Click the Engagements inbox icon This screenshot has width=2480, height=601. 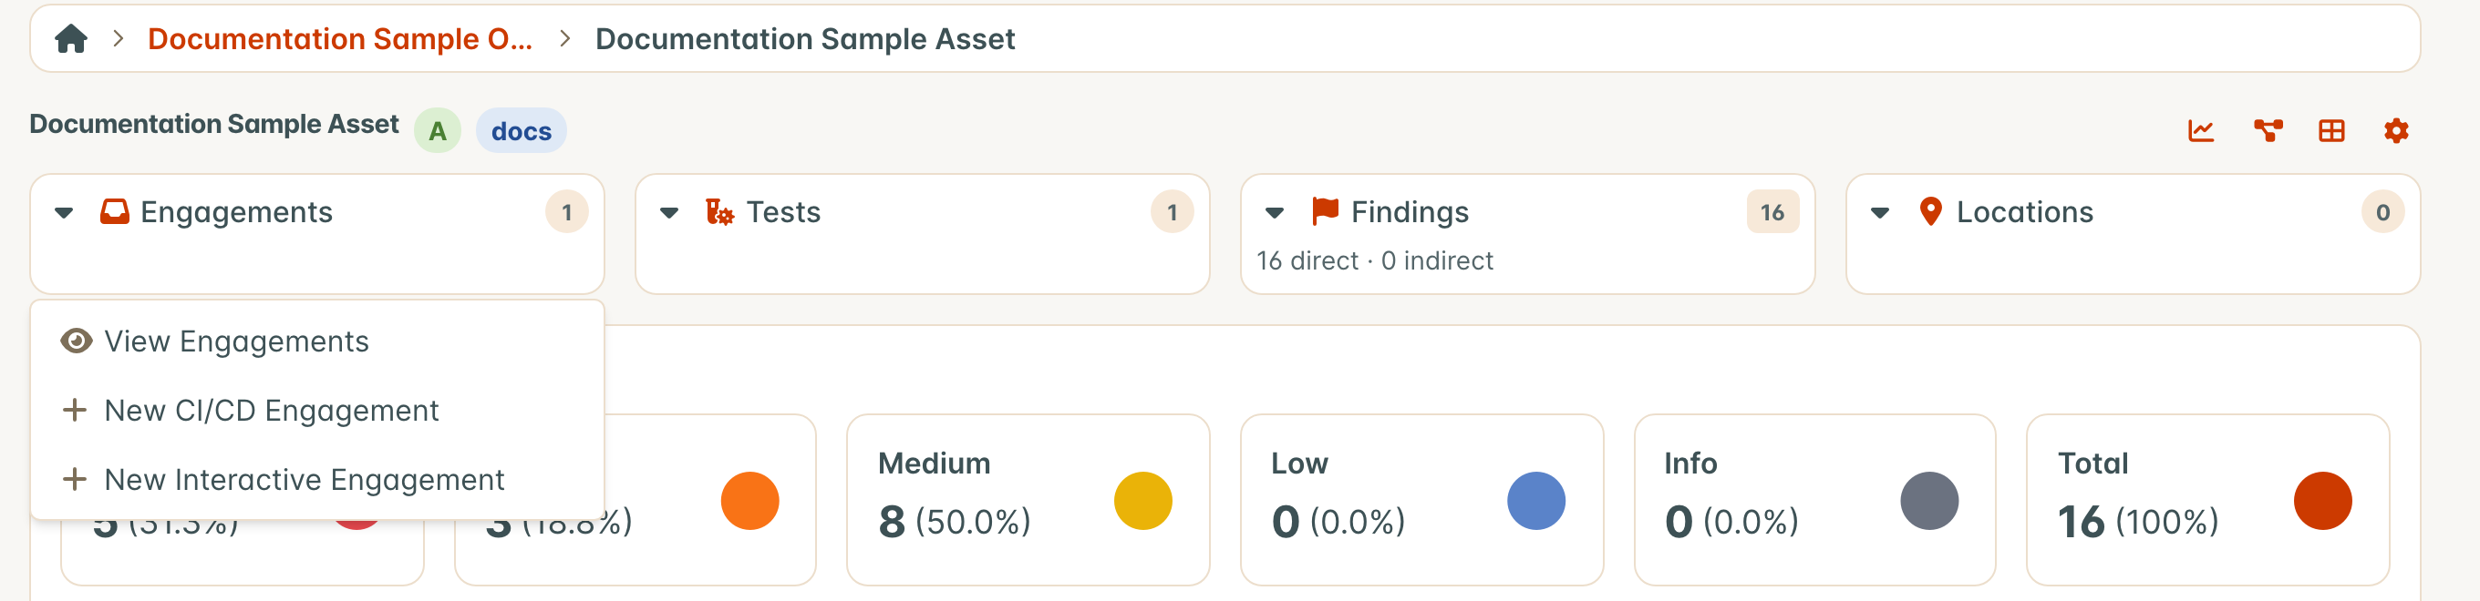coord(115,211)
